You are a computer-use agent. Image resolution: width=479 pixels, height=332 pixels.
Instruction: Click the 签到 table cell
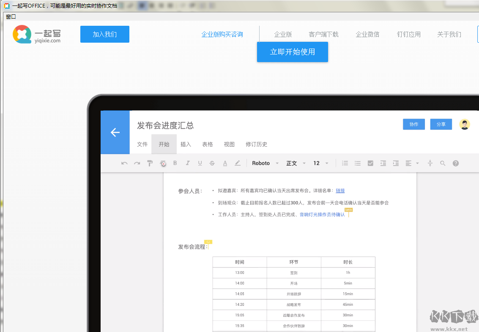tap(293, 273)
